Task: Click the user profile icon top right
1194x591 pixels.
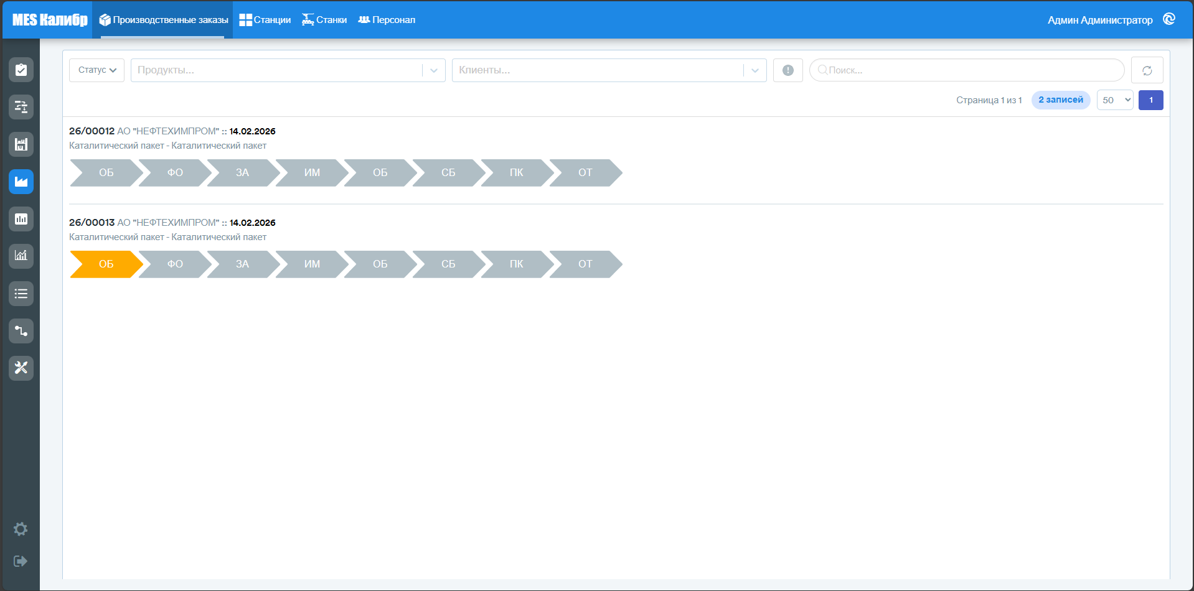Action: coord(1169,19)
